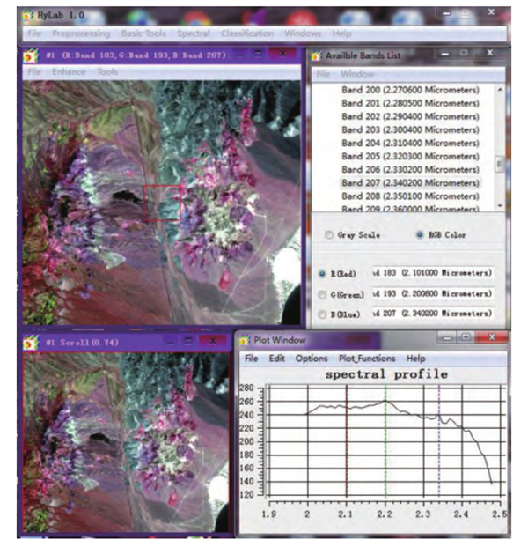The width and height of the screenshot is (528, 547).
Task: Close the RGB image display window
Action: 282,54
